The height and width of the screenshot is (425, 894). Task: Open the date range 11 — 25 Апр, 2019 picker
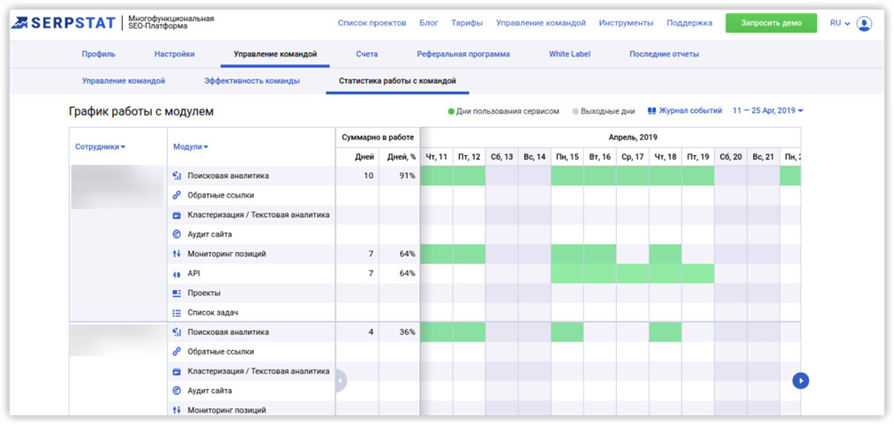768,111
